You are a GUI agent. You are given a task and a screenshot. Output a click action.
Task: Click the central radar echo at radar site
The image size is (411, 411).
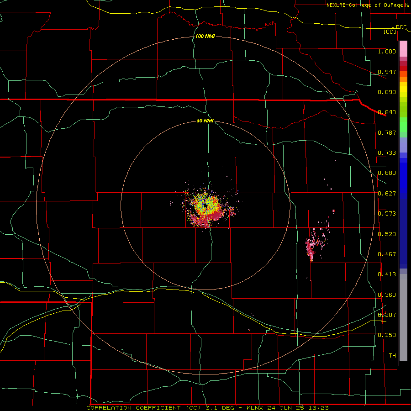206,206
